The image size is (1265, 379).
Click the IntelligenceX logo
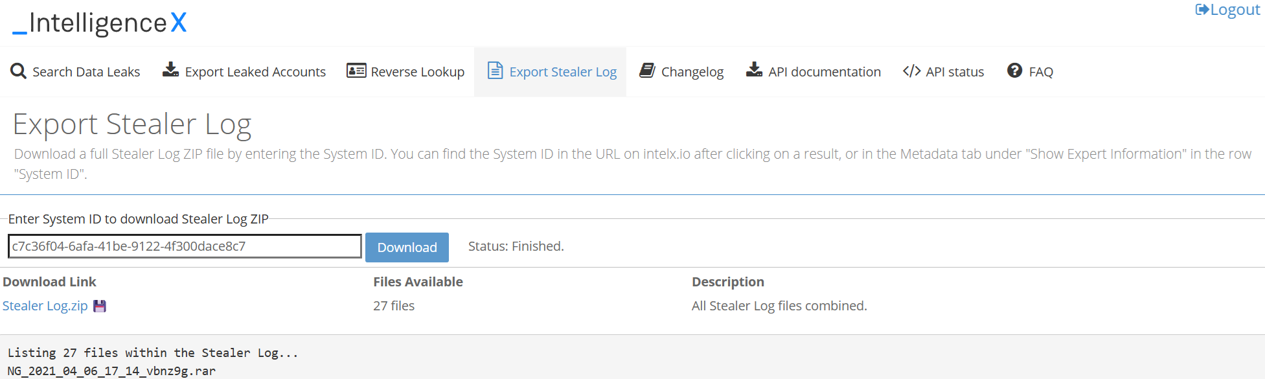(100, 23)
